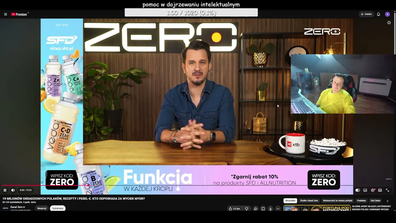396x223 pixels.
Task: Click the Utwórz create button
Action: coord(366,14)
